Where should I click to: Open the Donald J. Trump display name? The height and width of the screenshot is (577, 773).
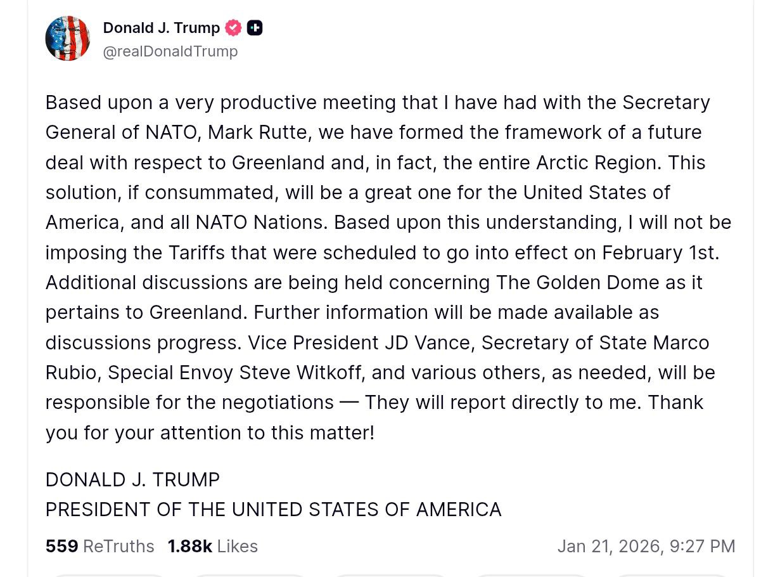(161, 28)
